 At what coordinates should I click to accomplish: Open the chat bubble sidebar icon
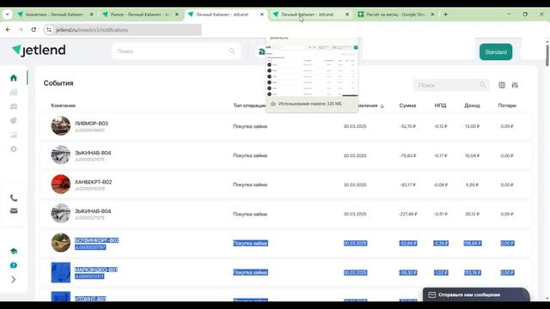[14, 265]
